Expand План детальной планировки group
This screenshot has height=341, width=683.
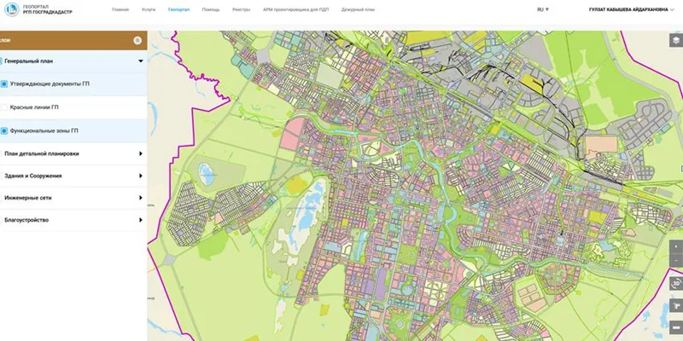pyautogui.click(x=139, y=153)
